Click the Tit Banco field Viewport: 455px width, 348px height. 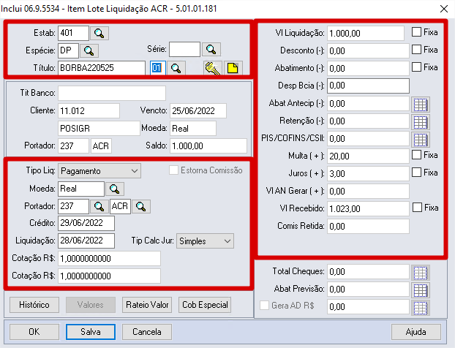(x=112, y=93)
